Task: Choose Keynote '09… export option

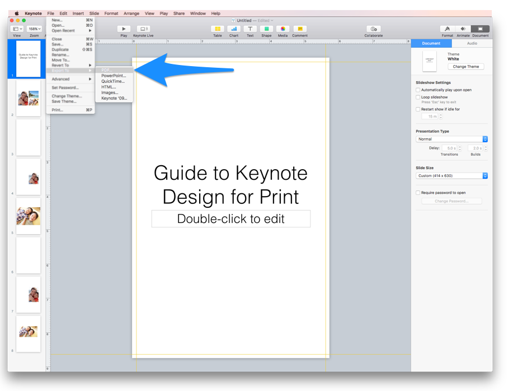Action: (114, 99)
